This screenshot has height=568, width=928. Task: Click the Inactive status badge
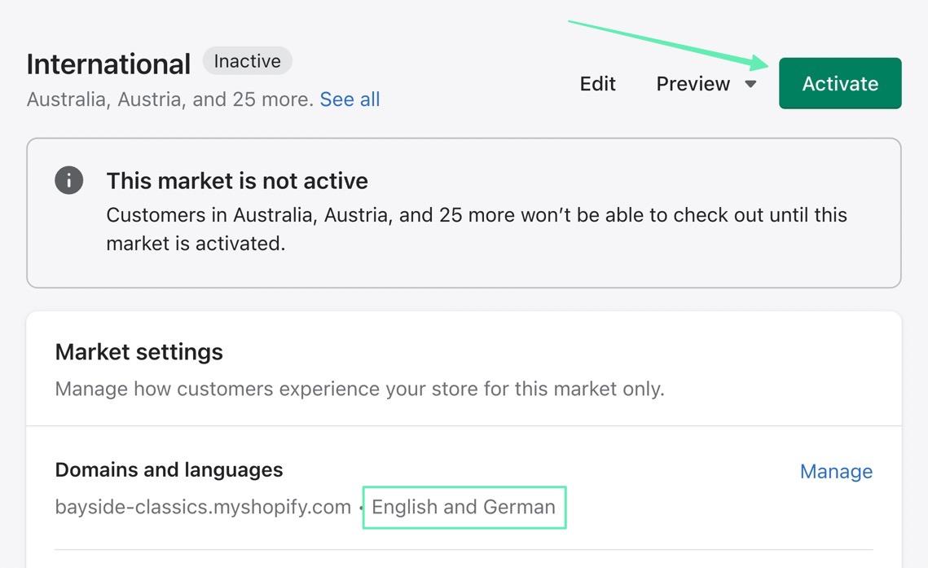247,61
